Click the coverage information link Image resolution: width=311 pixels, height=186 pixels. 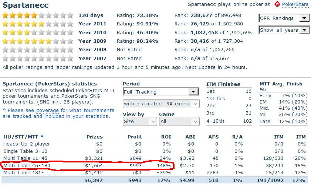click(58, 113)
